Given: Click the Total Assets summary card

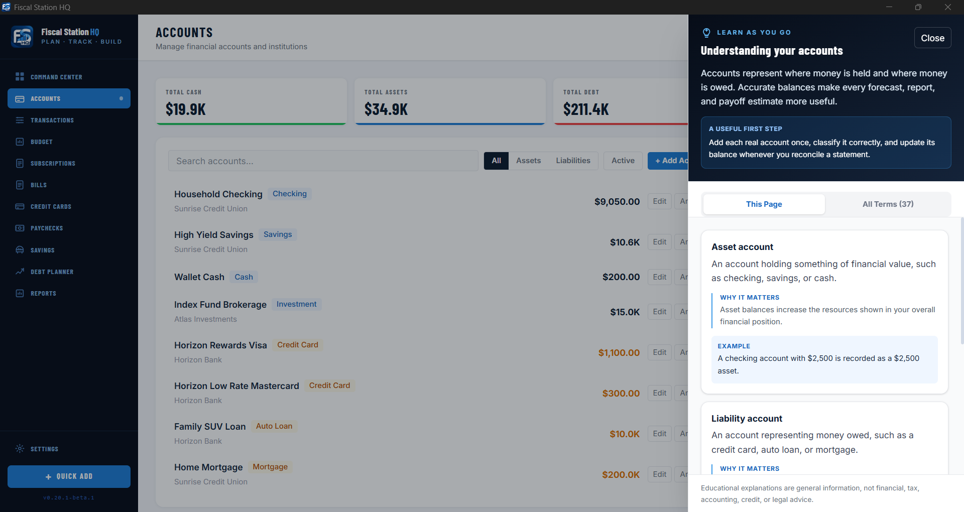Looking at the screenshot, I should [450, 101].
